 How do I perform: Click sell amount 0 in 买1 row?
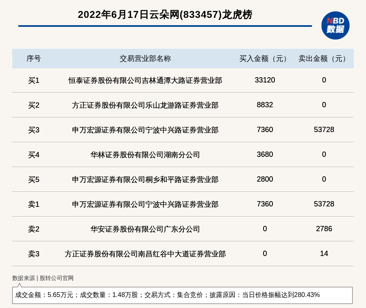coord(324,80)
